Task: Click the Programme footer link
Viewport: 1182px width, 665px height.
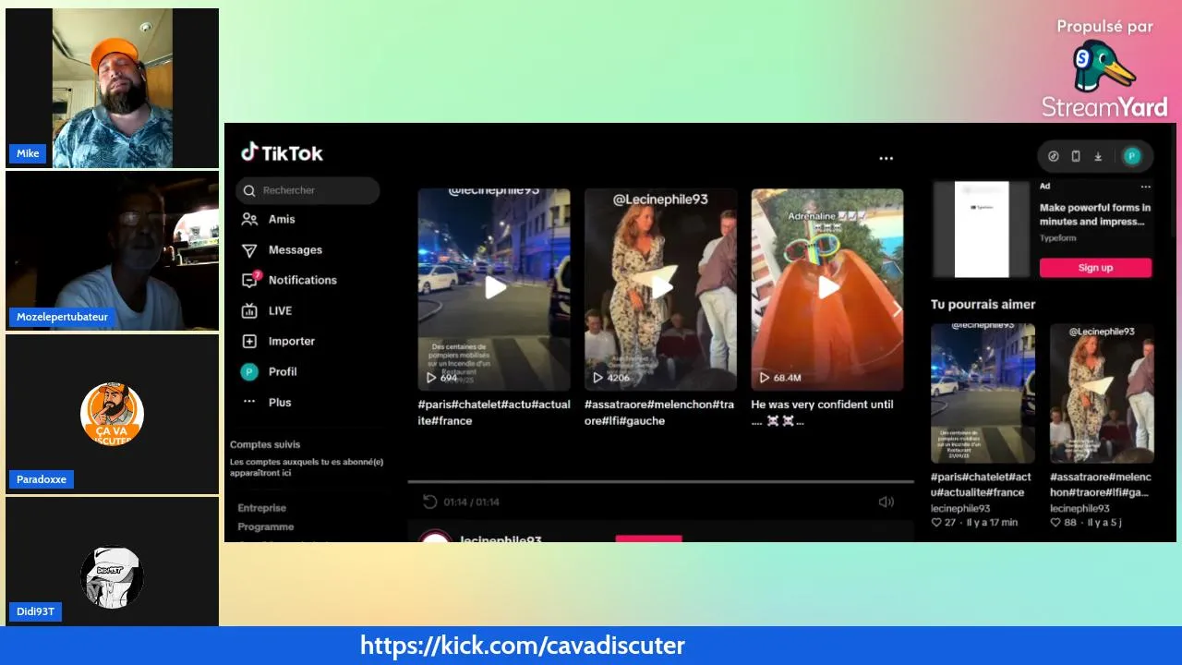Action: (x=266, y=526)
